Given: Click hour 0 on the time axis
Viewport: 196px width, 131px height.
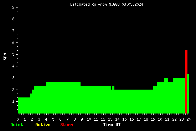Looking at the screenshot, I should click(x=17, y=119).
